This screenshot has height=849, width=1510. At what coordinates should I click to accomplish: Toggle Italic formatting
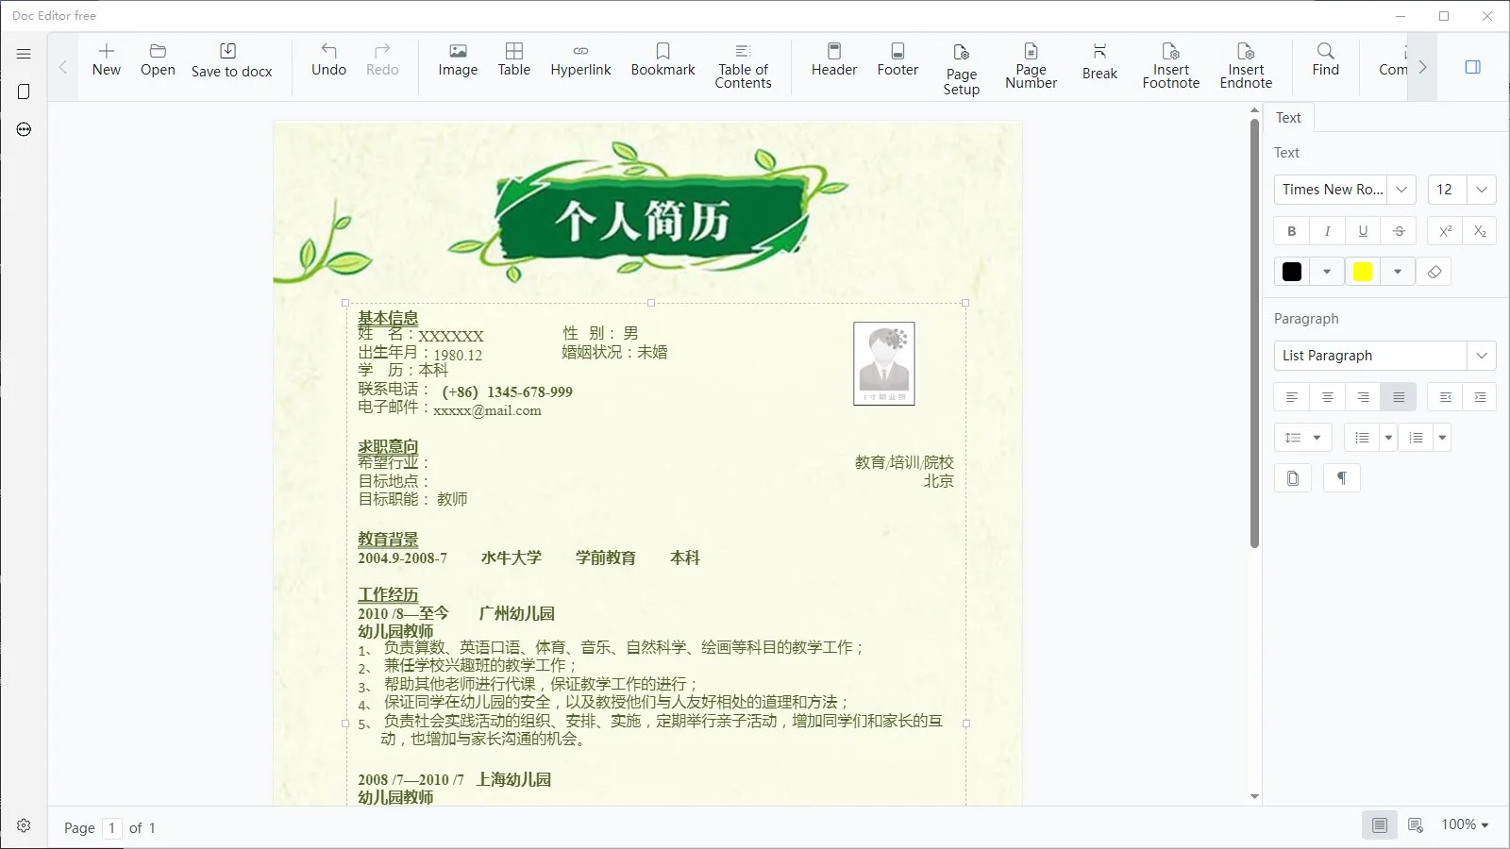pyautogui.click(x=1327, y=231)
